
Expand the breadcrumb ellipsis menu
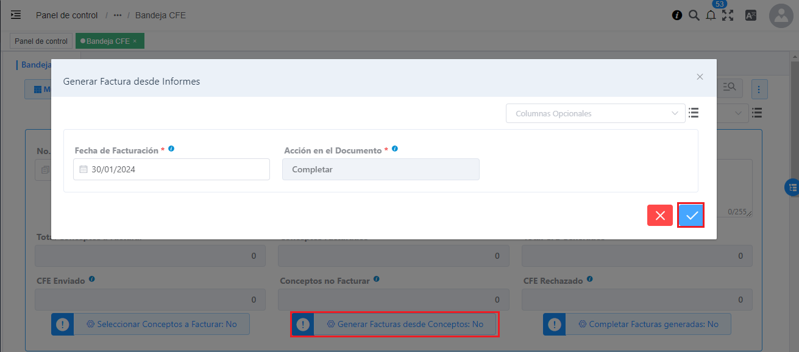pos(117,15)
